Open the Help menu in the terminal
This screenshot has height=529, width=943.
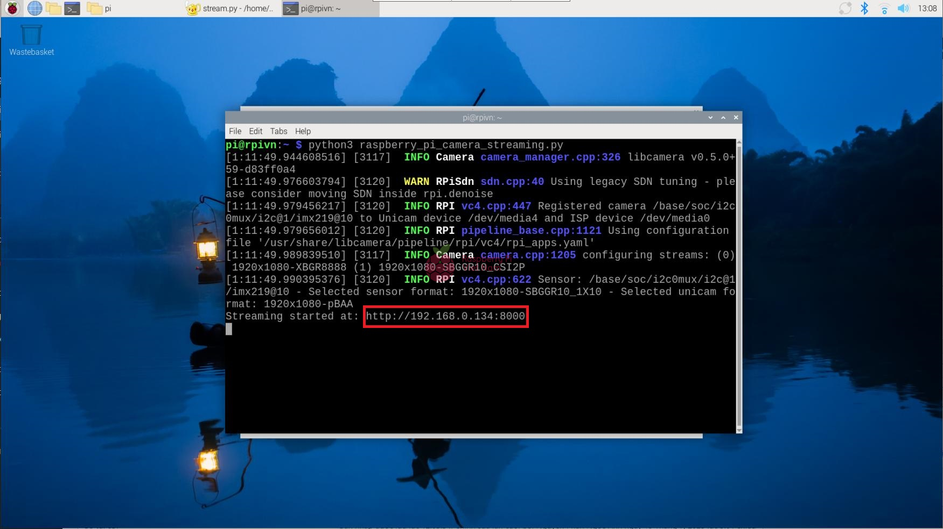point(303,131)
